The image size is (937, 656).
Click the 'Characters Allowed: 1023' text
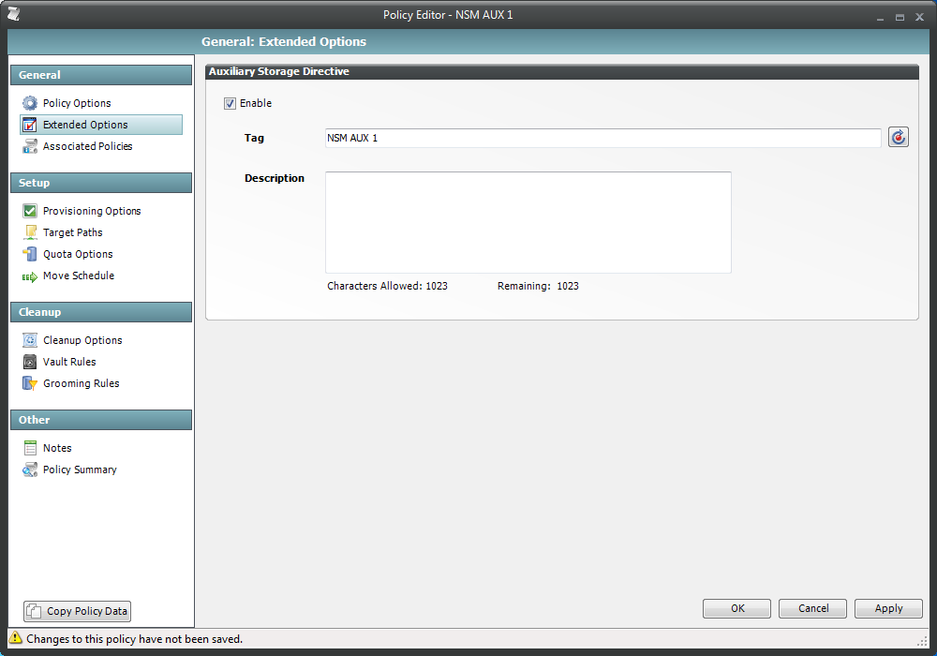(387, 286)
